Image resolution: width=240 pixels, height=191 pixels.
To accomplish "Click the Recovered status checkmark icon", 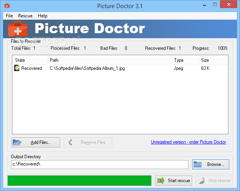I will 17,68.
